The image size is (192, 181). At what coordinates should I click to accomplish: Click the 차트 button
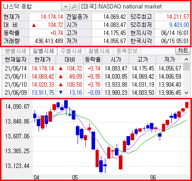(183, 51)
